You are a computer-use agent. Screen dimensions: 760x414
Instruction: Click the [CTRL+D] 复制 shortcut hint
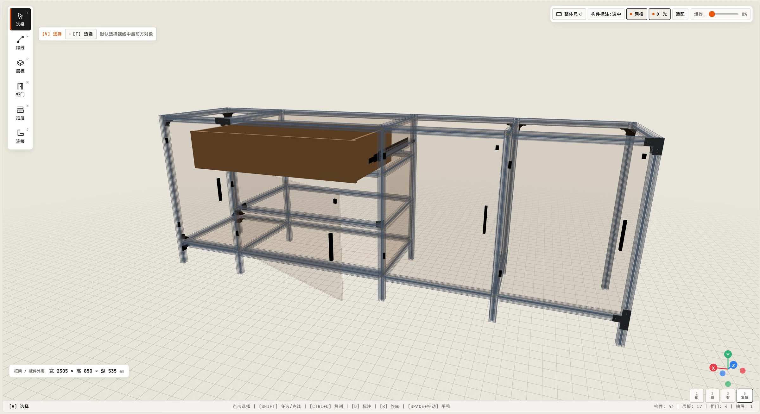[x=326, y=406]
